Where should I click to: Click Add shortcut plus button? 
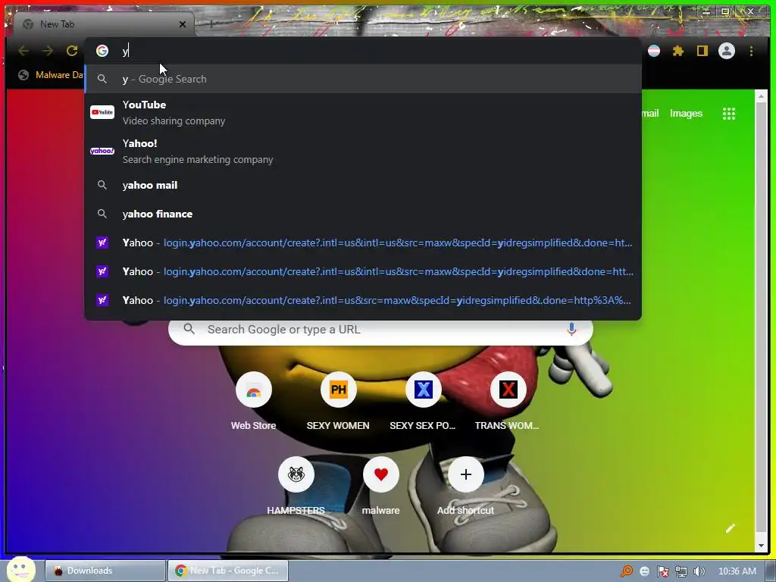pos(466,474)
